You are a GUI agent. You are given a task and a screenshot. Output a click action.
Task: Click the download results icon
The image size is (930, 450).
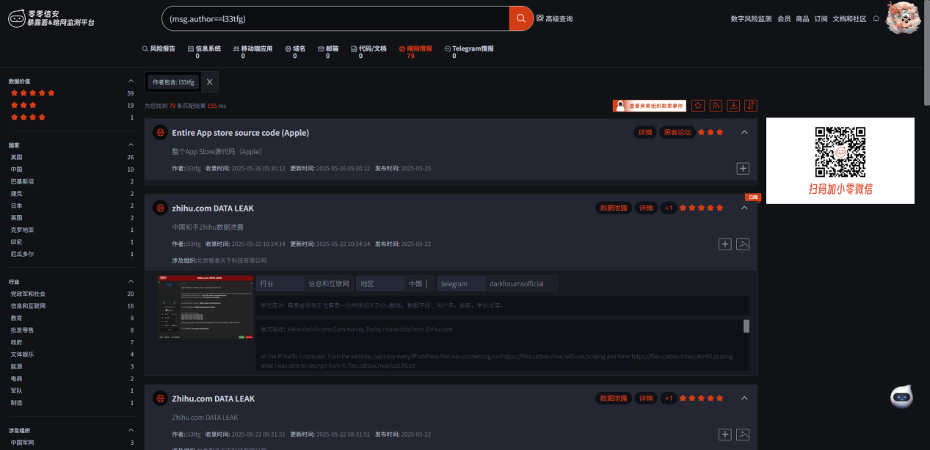click(733, 106)
